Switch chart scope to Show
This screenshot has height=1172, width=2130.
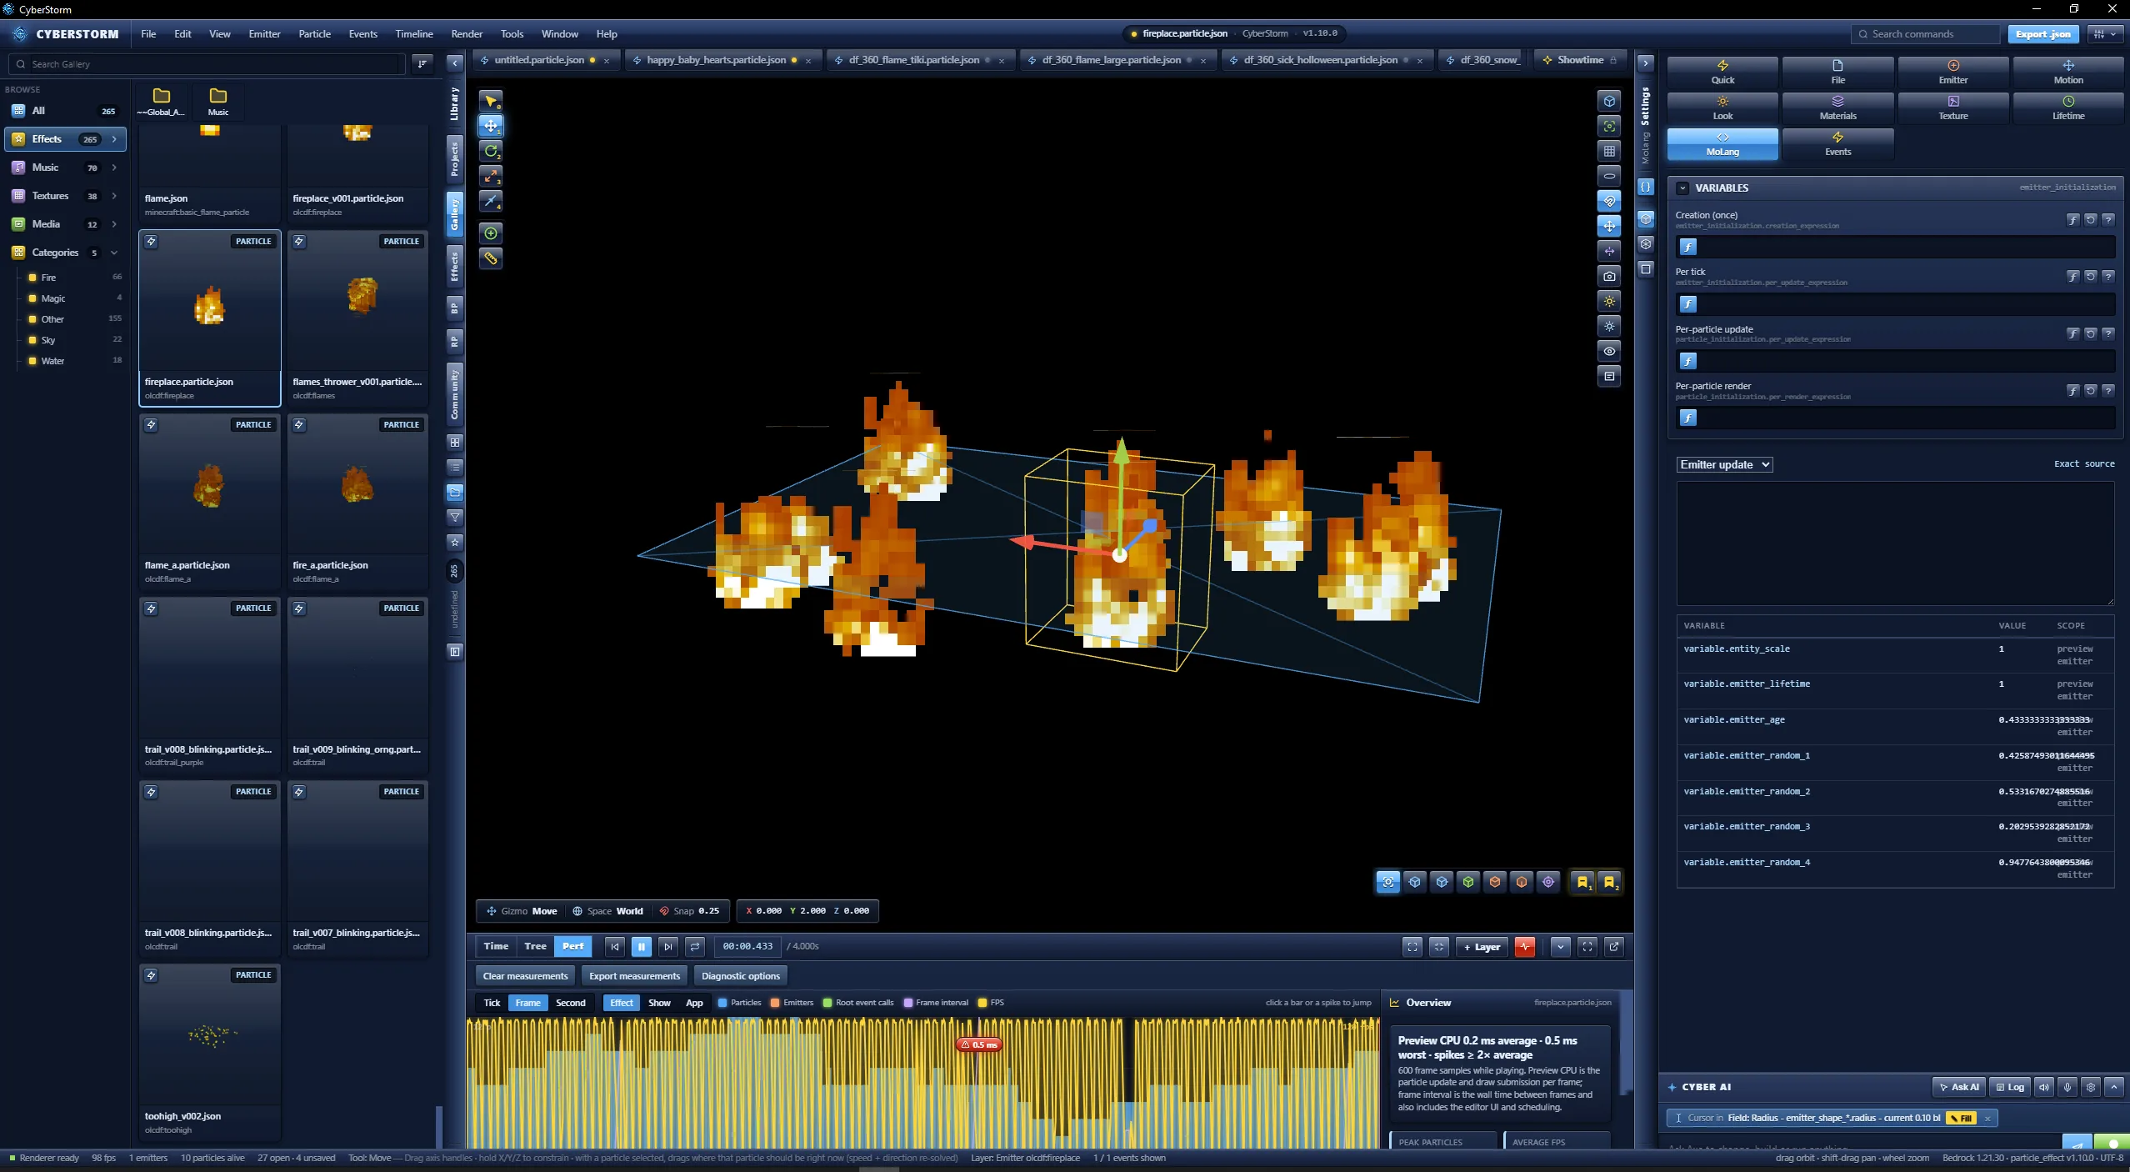pyautogui.click(x=659, y=1003)
